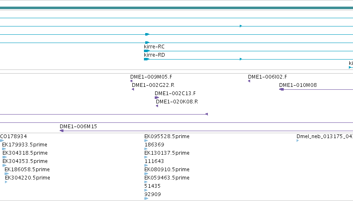This screenshot has height=201, width=353.
Task: Click the DME1-009M05.F arrow marker
Action: [131, 81]
